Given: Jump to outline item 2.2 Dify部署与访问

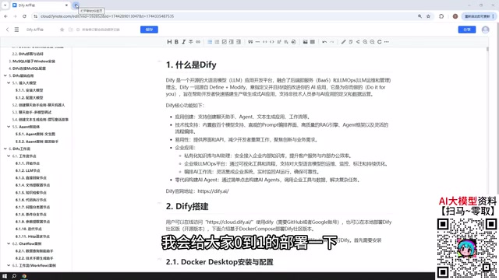Looking at the screenshot, I should (x=27, y=54).
